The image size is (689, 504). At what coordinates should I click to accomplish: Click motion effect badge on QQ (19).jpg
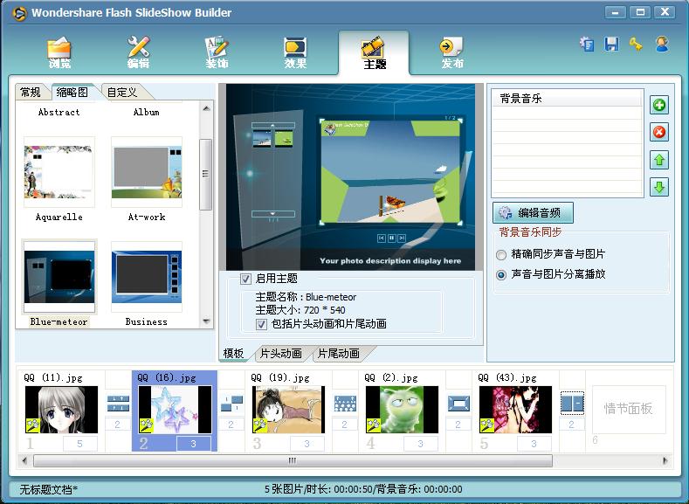259,425
